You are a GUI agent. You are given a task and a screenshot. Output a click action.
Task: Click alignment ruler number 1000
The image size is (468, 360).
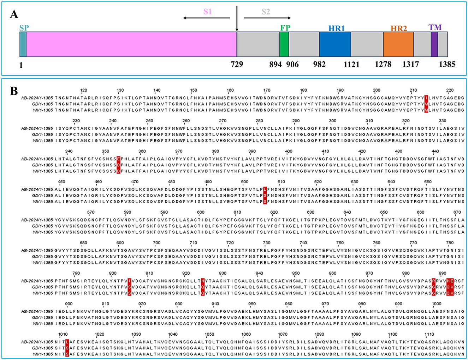pyautogui.click(x=437, y=304)
